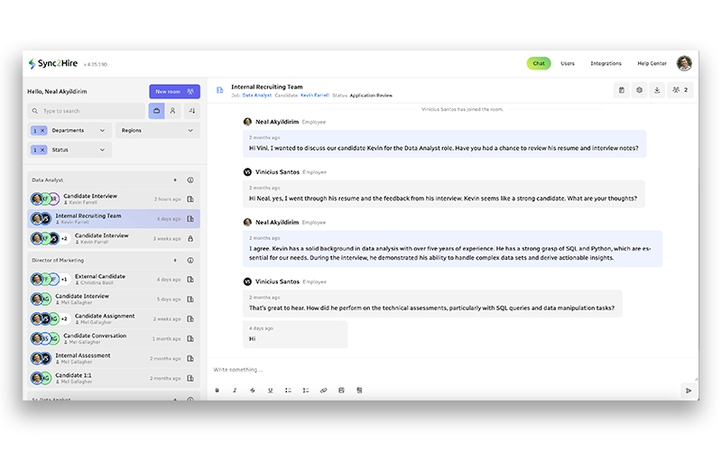
Task: Toggle the candidates person view filter
Action: pos(172,111)
